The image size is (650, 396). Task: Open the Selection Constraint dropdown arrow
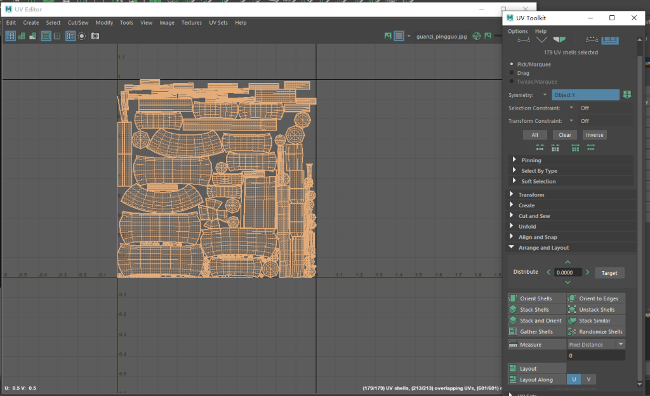tap(571, 108)
